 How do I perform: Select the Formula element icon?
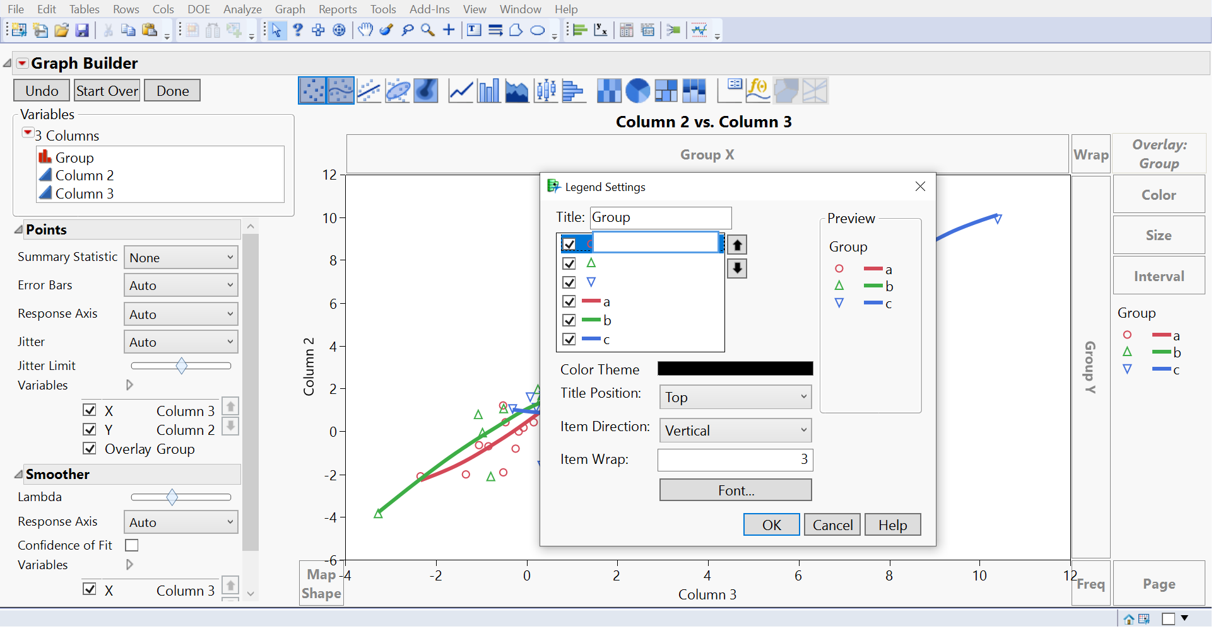tap(758, 90)
